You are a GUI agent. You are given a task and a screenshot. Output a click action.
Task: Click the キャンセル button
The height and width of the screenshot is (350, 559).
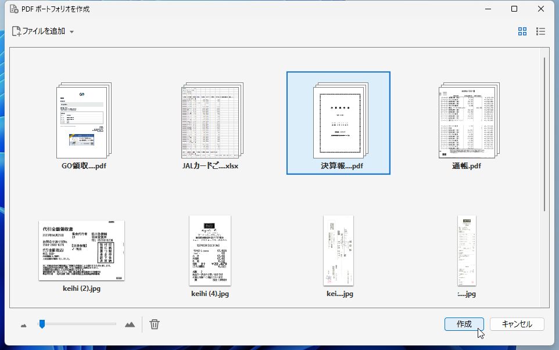point(517,324)
